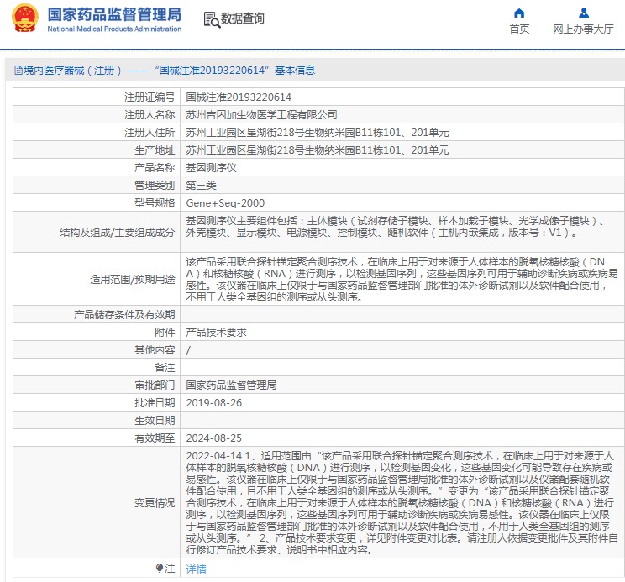Click registrant name 苏州吉因加生物医学工程有限公司
625x582 pixels.
click(261, 115)
